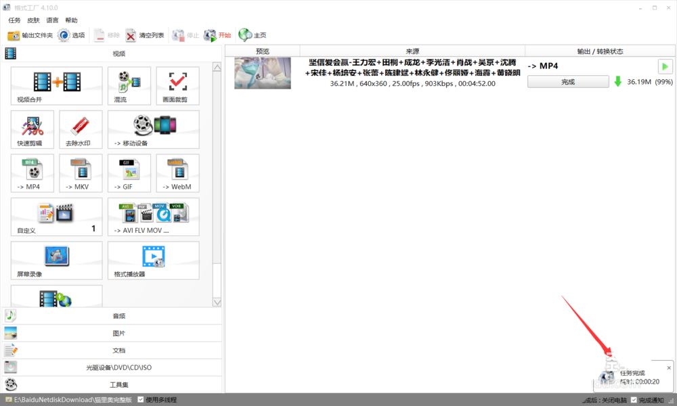Close the 任务完成 notification popup
This screenshot has width=677, height=406.
[669, 367]
